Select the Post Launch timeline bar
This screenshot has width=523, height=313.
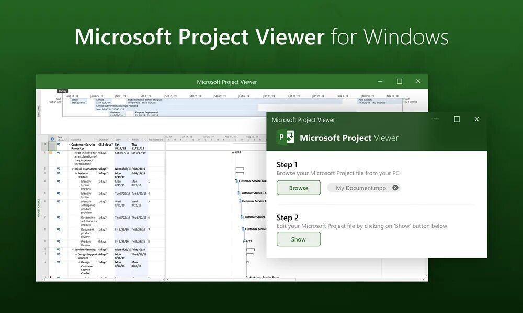(x=380, y=101)
